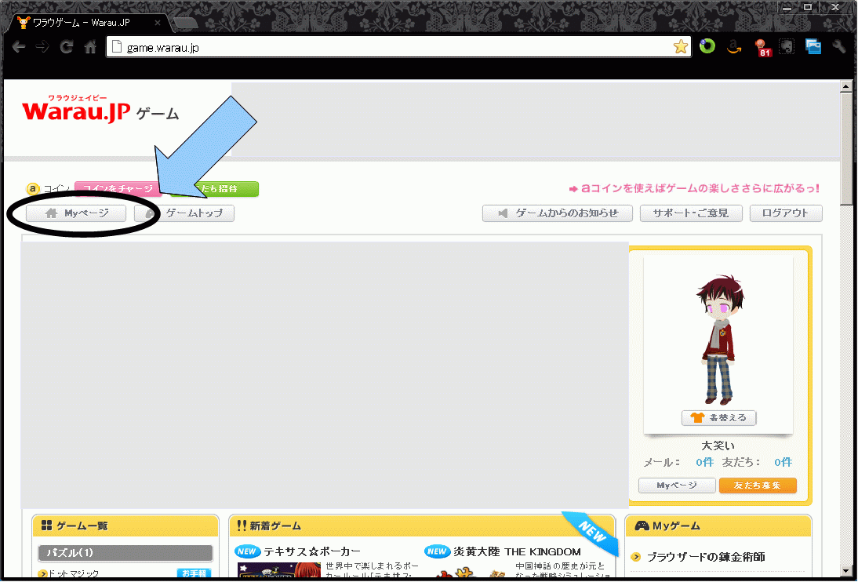The image size is (858, 582).
Task: Open Myページ in the top navigation
Action: tap(76, 213)
